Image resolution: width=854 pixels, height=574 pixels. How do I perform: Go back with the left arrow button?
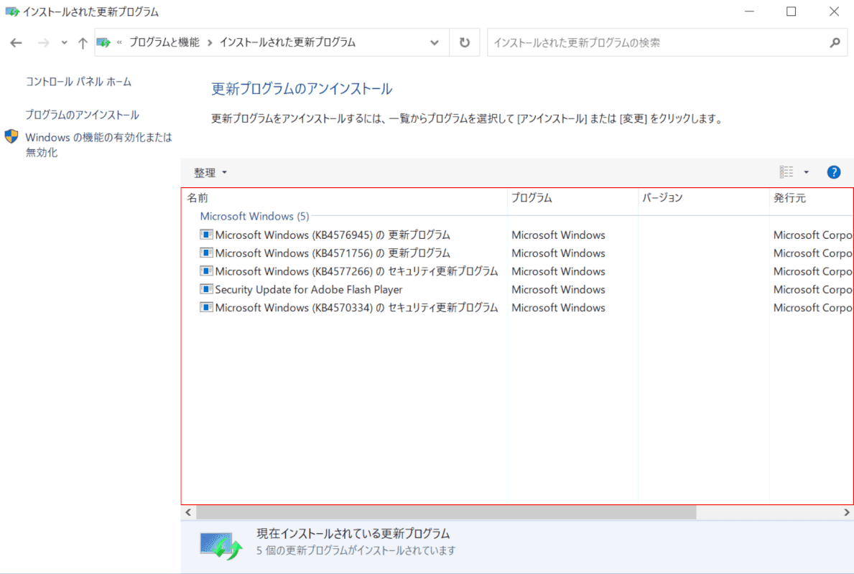(x=16, y=42)
